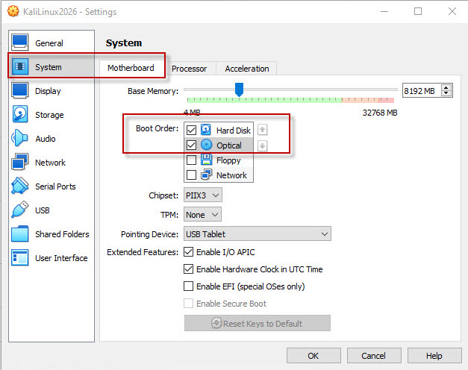This screenshot has height=370, width=468.
Task: Open the Storage disk icon
Action: point(20,114)
